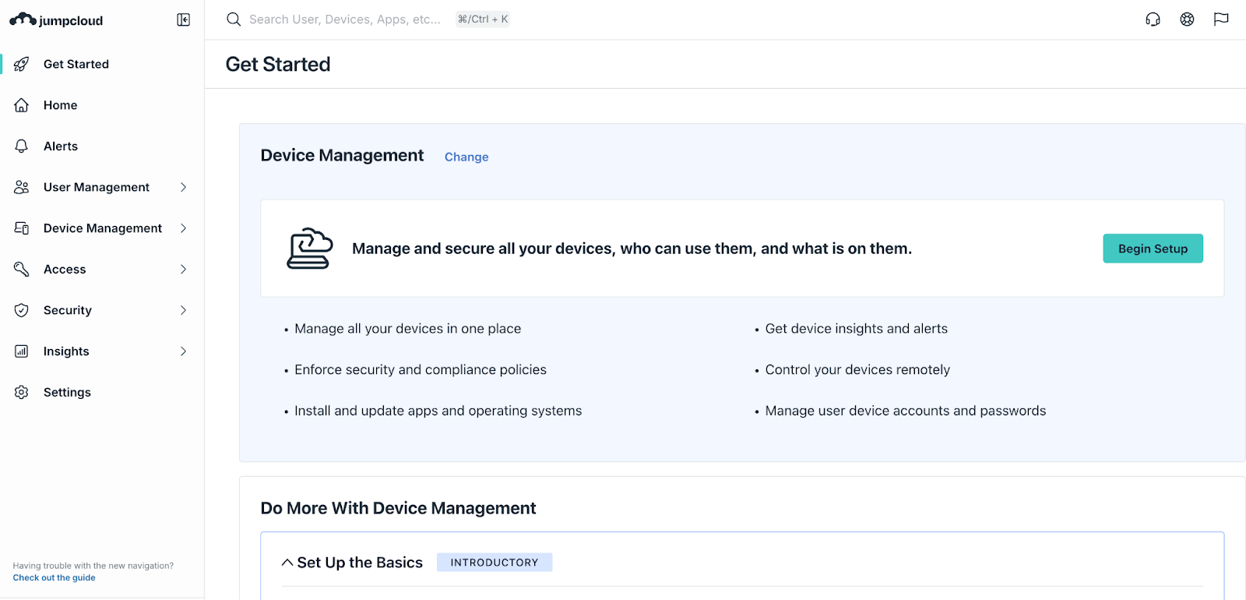Open the Check out the guide link
Screen dimensions: 1246x600
pyautogui.click(x=54, y=578)
